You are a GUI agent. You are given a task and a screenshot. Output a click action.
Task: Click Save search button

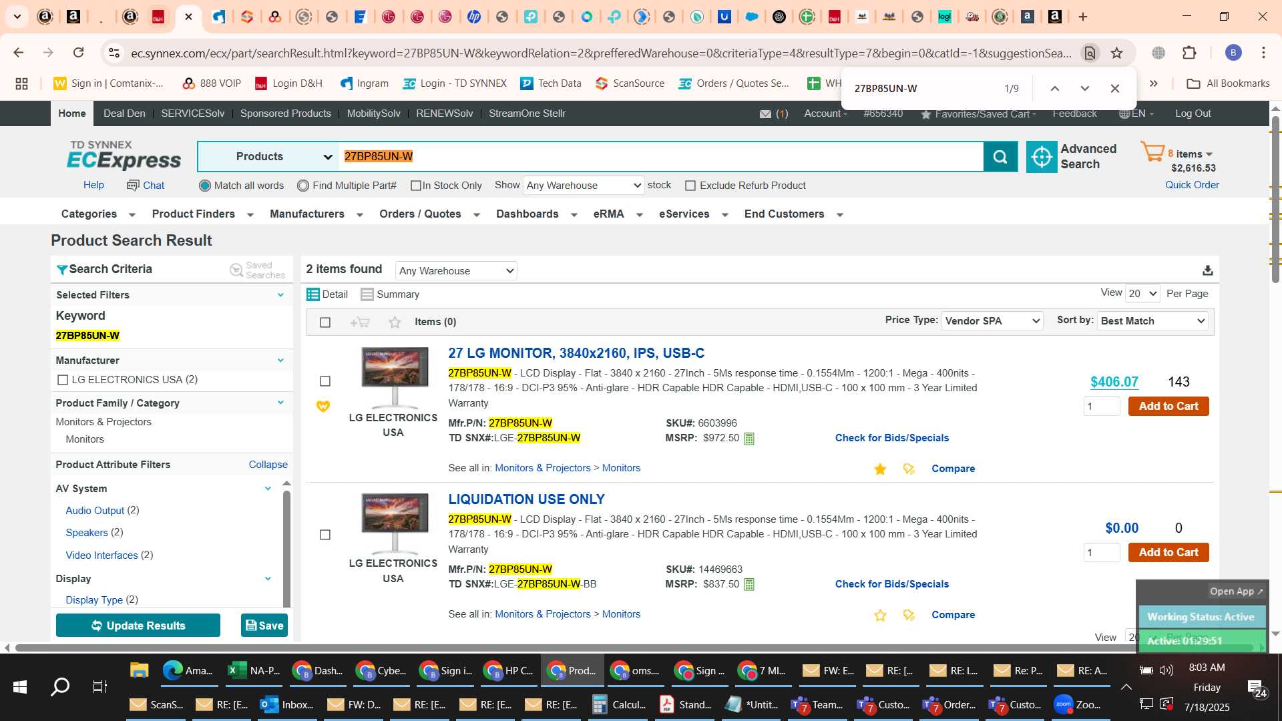[x=264, y=626]
